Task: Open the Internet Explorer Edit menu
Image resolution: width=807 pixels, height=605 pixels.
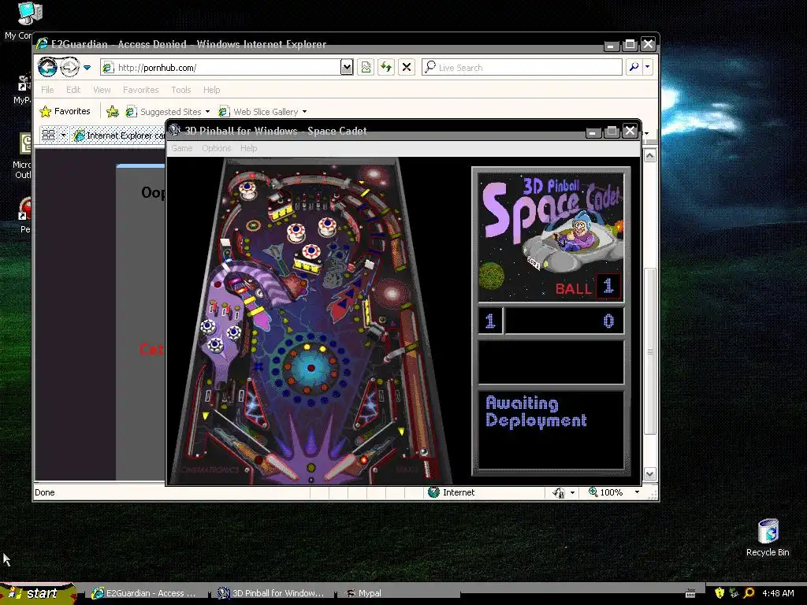Action: coord(73,90)
